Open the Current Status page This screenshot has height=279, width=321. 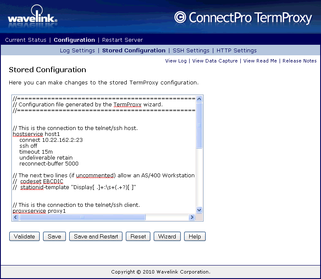(26, 40)
